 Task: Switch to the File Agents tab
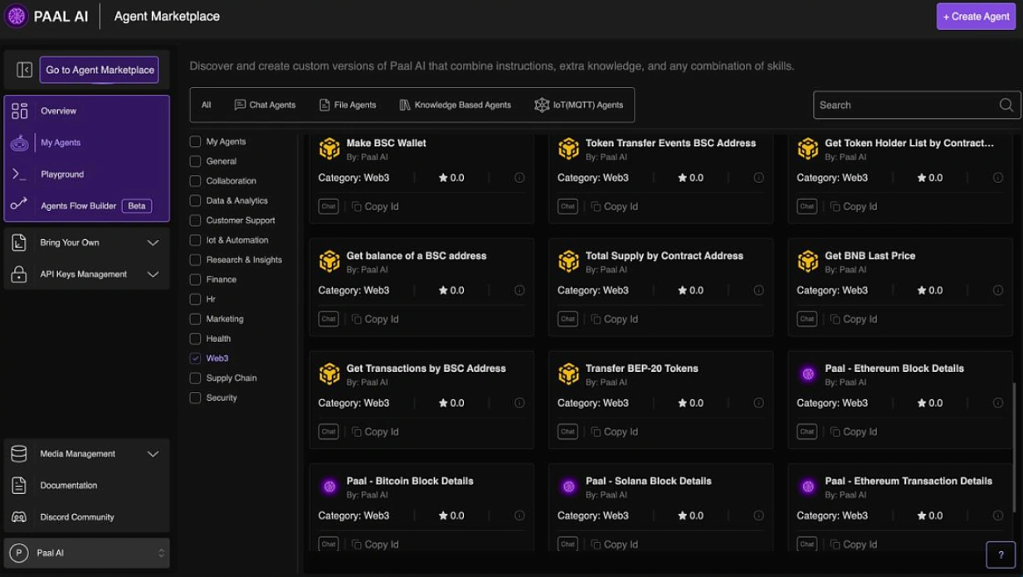click(347, 105)
